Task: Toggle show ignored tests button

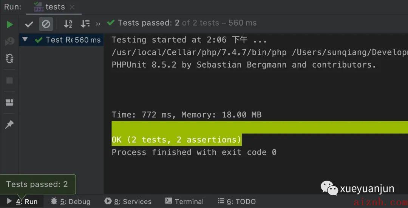Action: pyautogui.click(x=46, y=24)
